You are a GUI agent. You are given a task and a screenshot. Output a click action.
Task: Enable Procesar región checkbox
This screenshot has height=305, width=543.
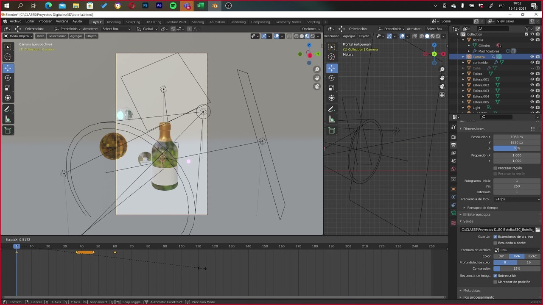click(x=495, y=168)
